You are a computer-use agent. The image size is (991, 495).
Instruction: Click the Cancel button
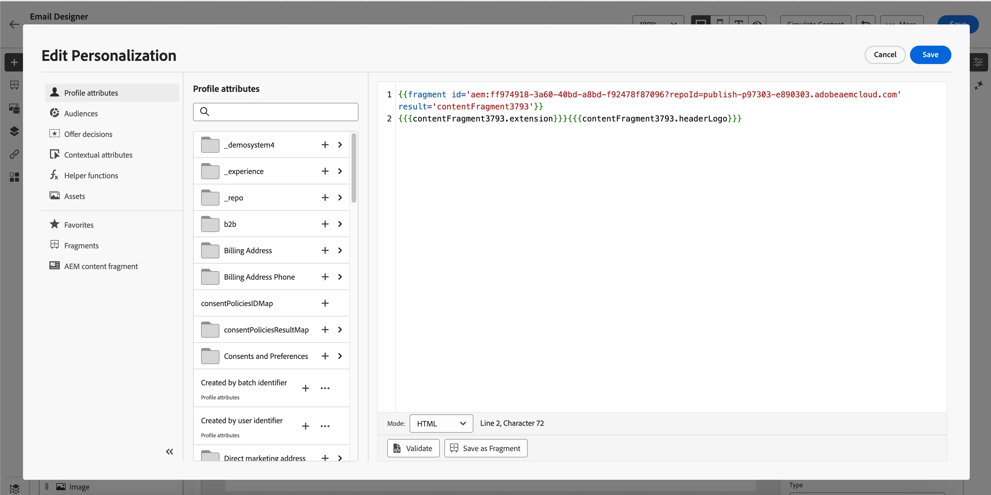tap(885, 55)
